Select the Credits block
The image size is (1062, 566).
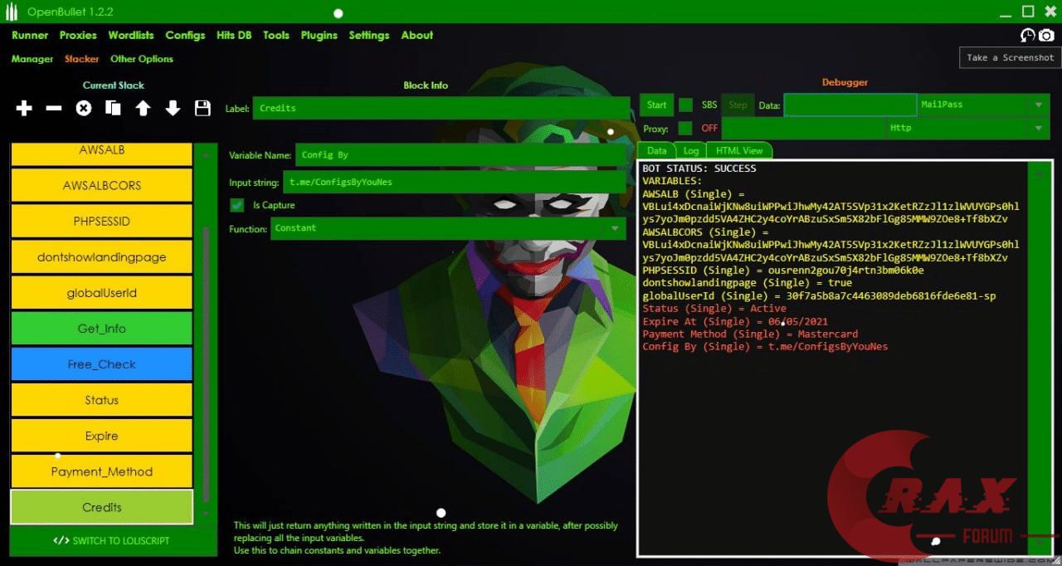(x=101, y=506)
